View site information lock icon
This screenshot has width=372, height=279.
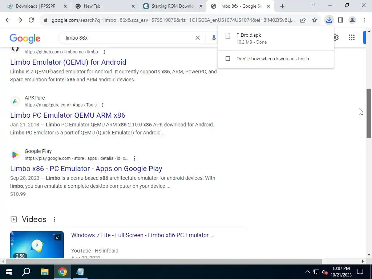tap(46, 20)
